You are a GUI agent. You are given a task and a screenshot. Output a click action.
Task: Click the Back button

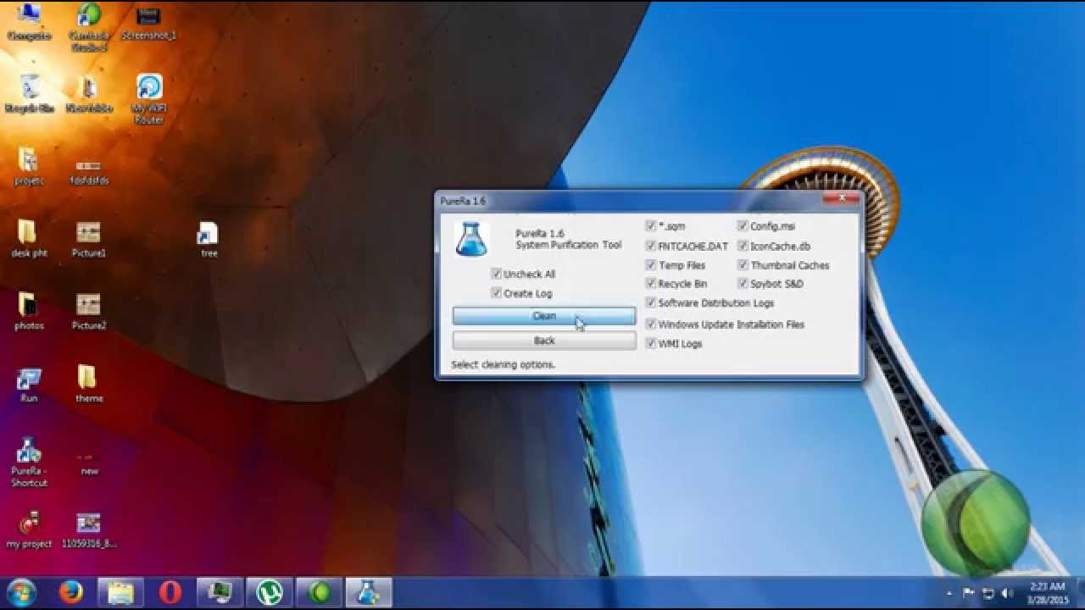coord(544,341)
